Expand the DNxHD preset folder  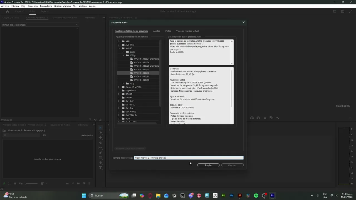[119, 94]
